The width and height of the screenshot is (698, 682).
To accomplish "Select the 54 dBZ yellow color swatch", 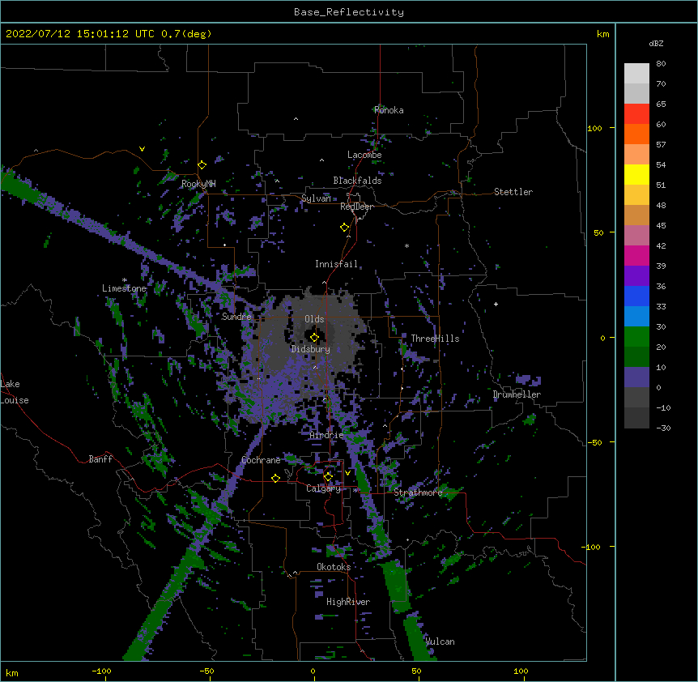I will point(636,174).
